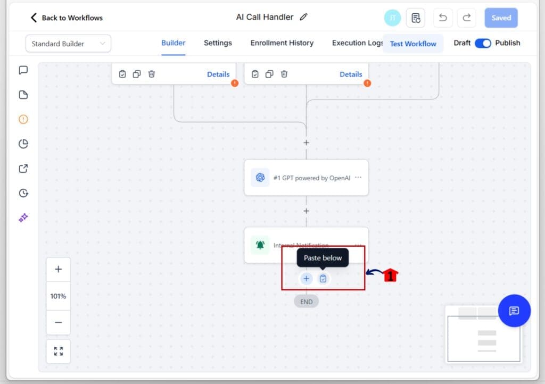
Task: Switch the workflow from Draft to Publish
Action: tap(484, 44)
